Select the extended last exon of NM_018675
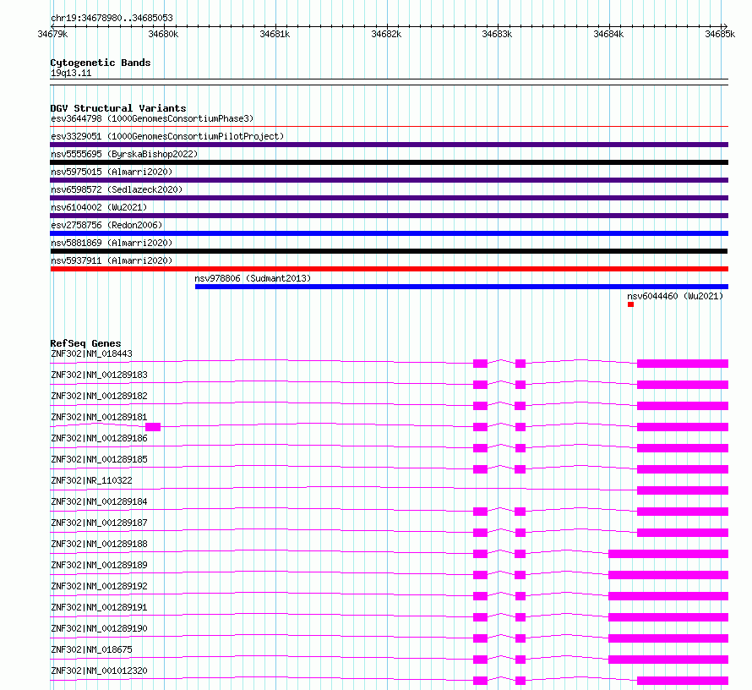Viewport: 752px width, 690px height. click(x=668, y=660)
